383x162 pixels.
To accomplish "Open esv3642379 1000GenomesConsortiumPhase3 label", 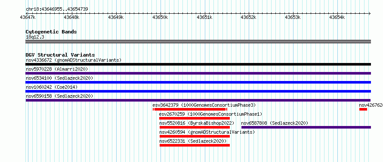I will (204, 105).
